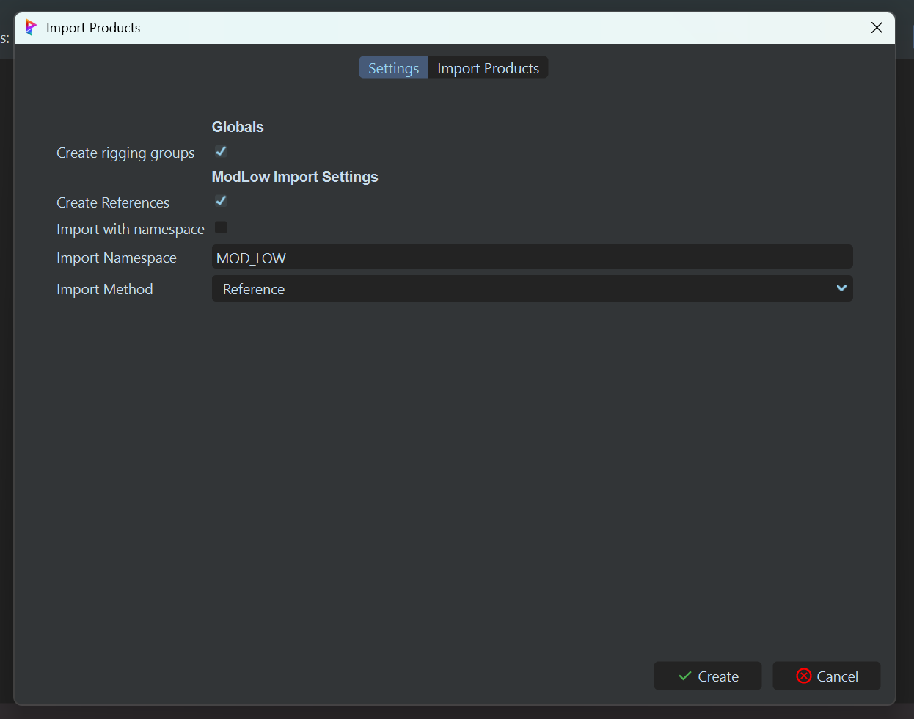
Task: Focus the Import Namespace field containing MOD_LOW
Action: pyautogui.click(x=531, y=258)
